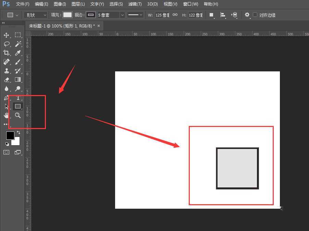Open the 滤镜(T) menu
The width and height of the screenshot is (309, 231).
point(135,4)
